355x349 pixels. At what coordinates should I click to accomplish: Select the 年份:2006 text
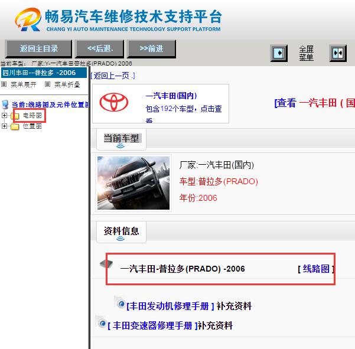pos(198,198)
